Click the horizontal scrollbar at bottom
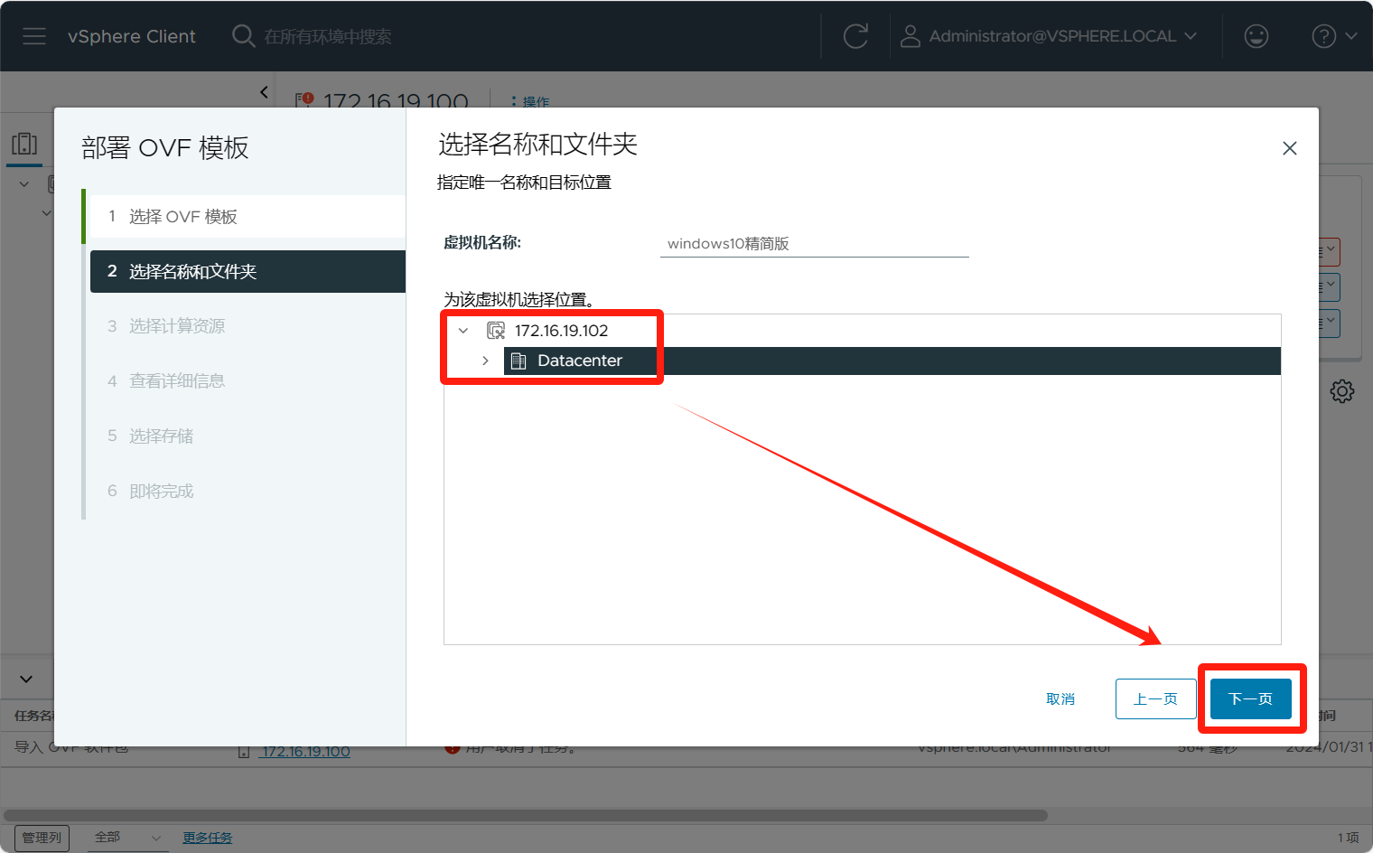 point(524,815)
